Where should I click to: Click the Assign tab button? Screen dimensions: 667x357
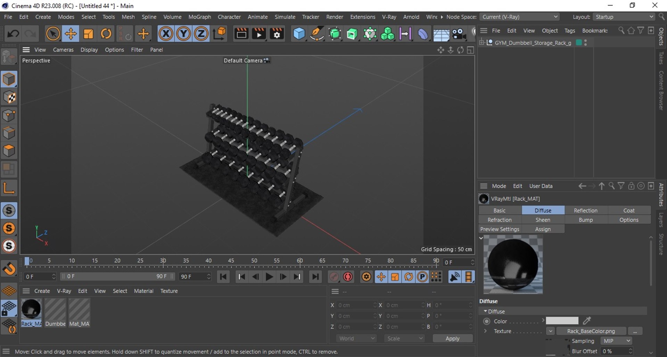(543, 229)
